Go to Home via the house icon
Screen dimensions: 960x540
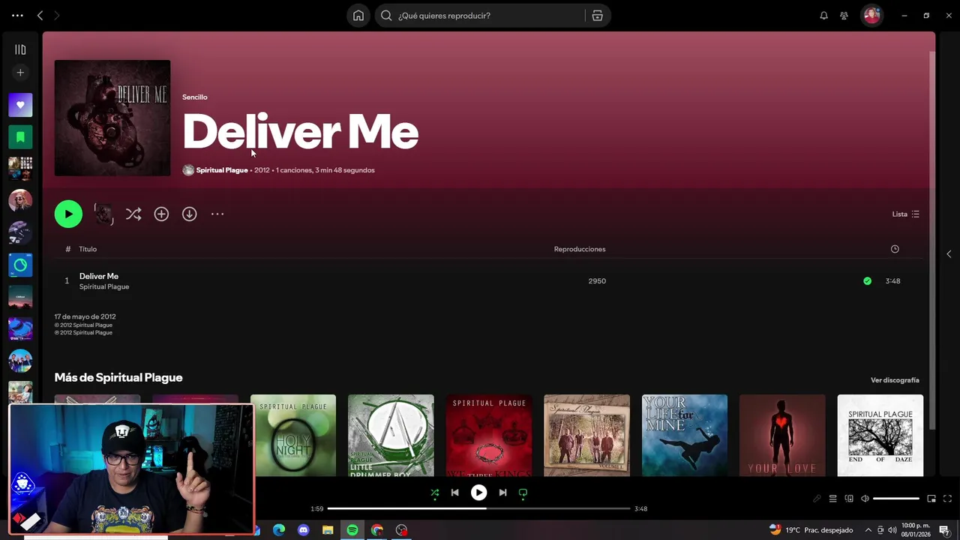point(358,16)
